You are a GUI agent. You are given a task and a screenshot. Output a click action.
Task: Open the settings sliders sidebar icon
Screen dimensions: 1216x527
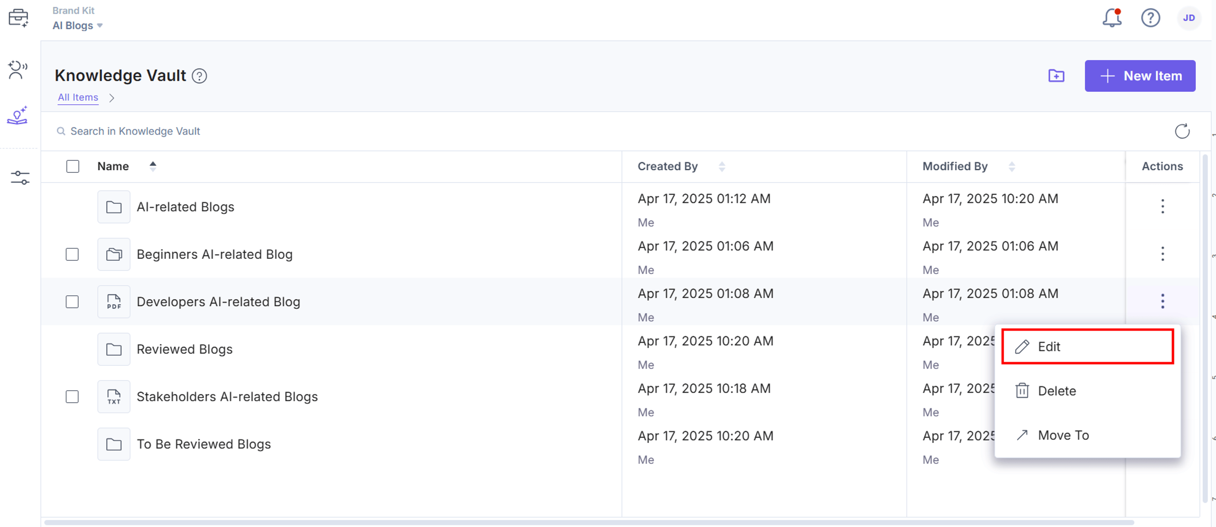click(x=20, y=178)
